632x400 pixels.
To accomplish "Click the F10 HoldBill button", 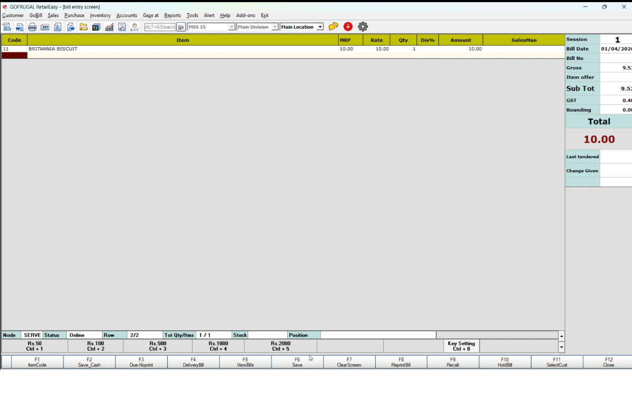I will pyautogui.click(x=504, y=362).
